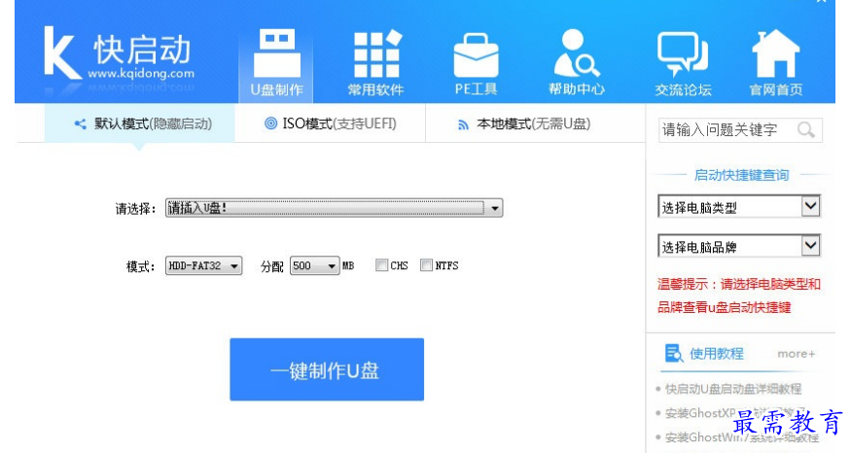Screen dimensions: 851x453
Task: Switch to ISO模式(支持UEFI) tab
Action: pyautogui.click(x=330, y=123)
